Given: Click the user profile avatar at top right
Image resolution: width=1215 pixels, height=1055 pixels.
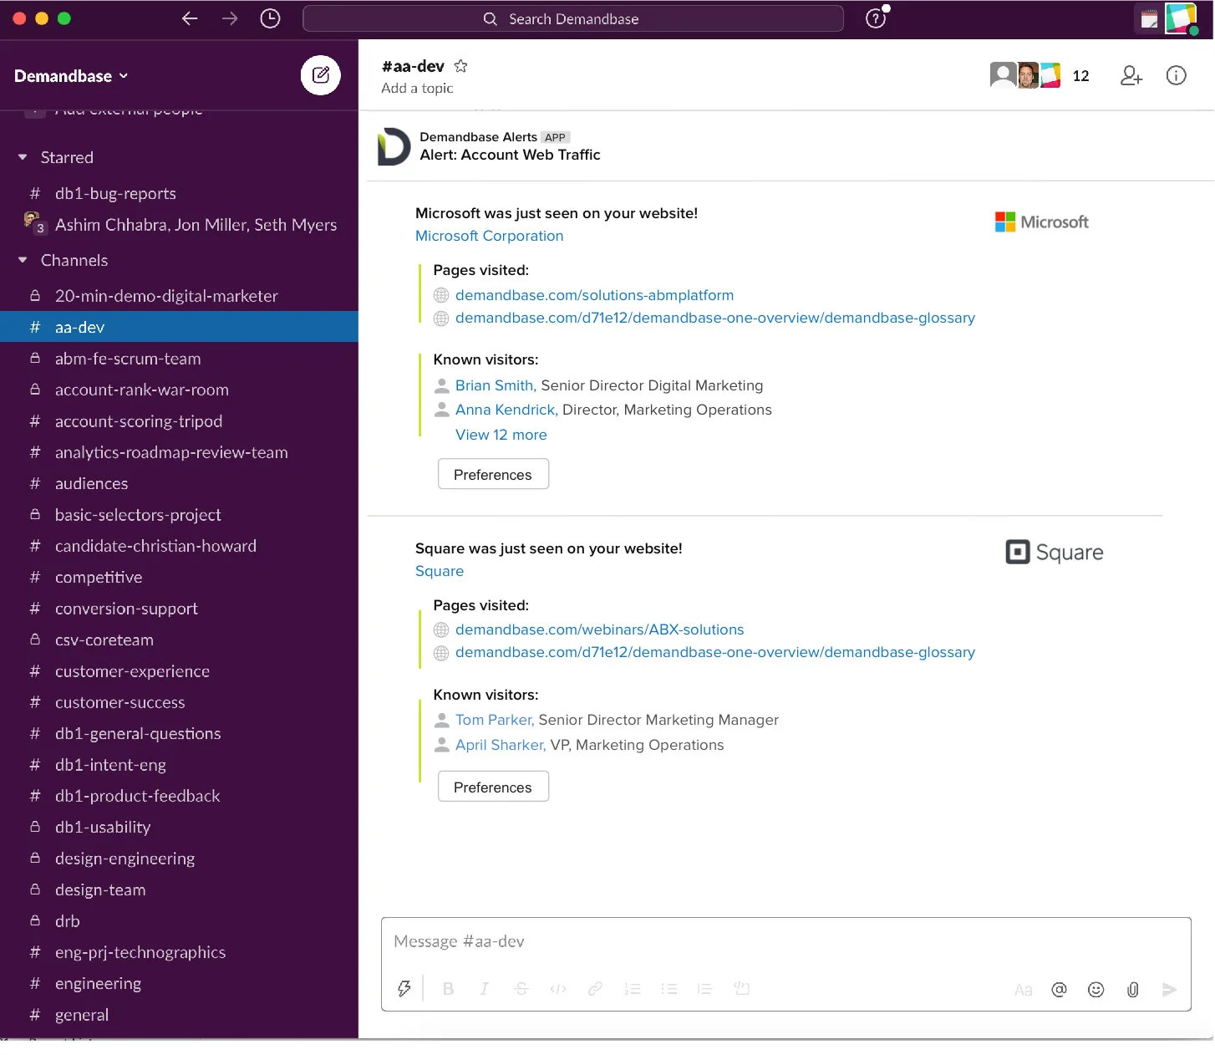Looking at the screenshot, I should click(1181, 18).
